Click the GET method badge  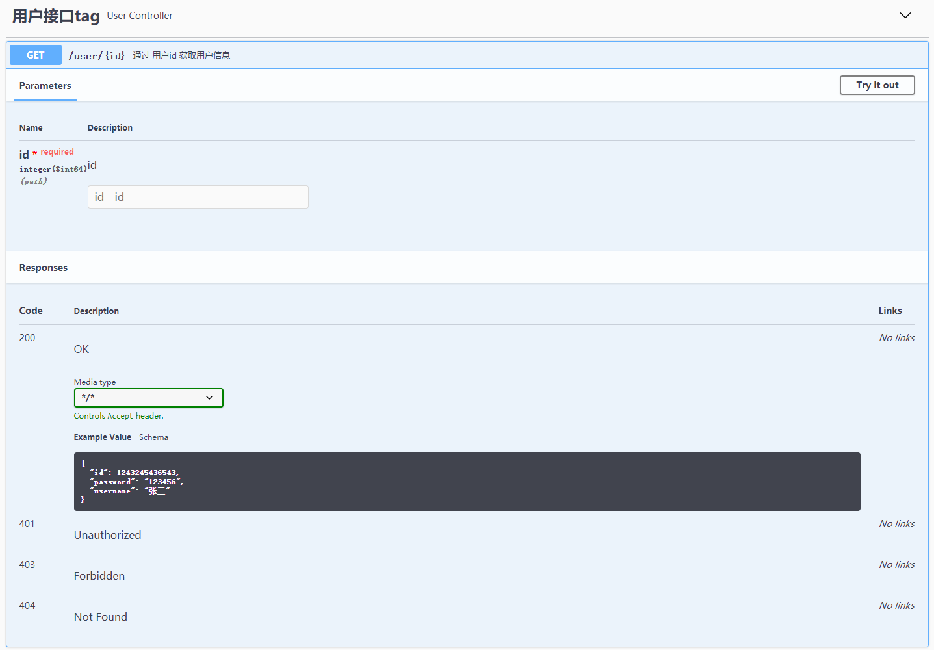(36, 55)
